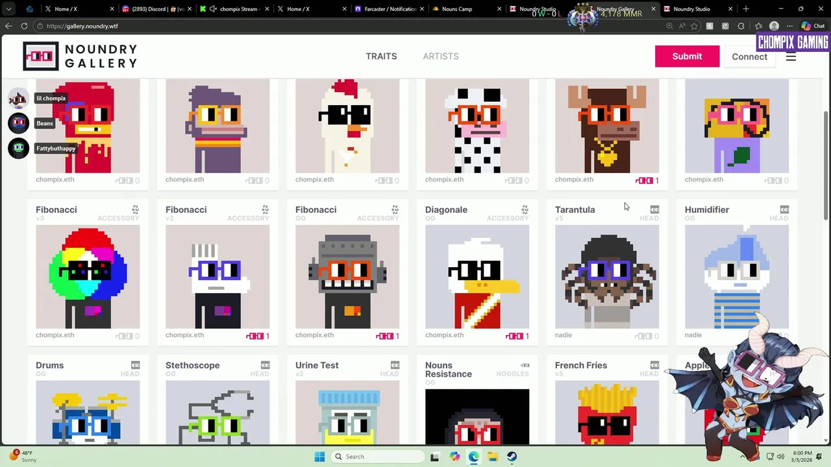Viewport: 831px width, 467px height.
Task: Open Task View from the taskbar
Action: click(x=435, y=457)
